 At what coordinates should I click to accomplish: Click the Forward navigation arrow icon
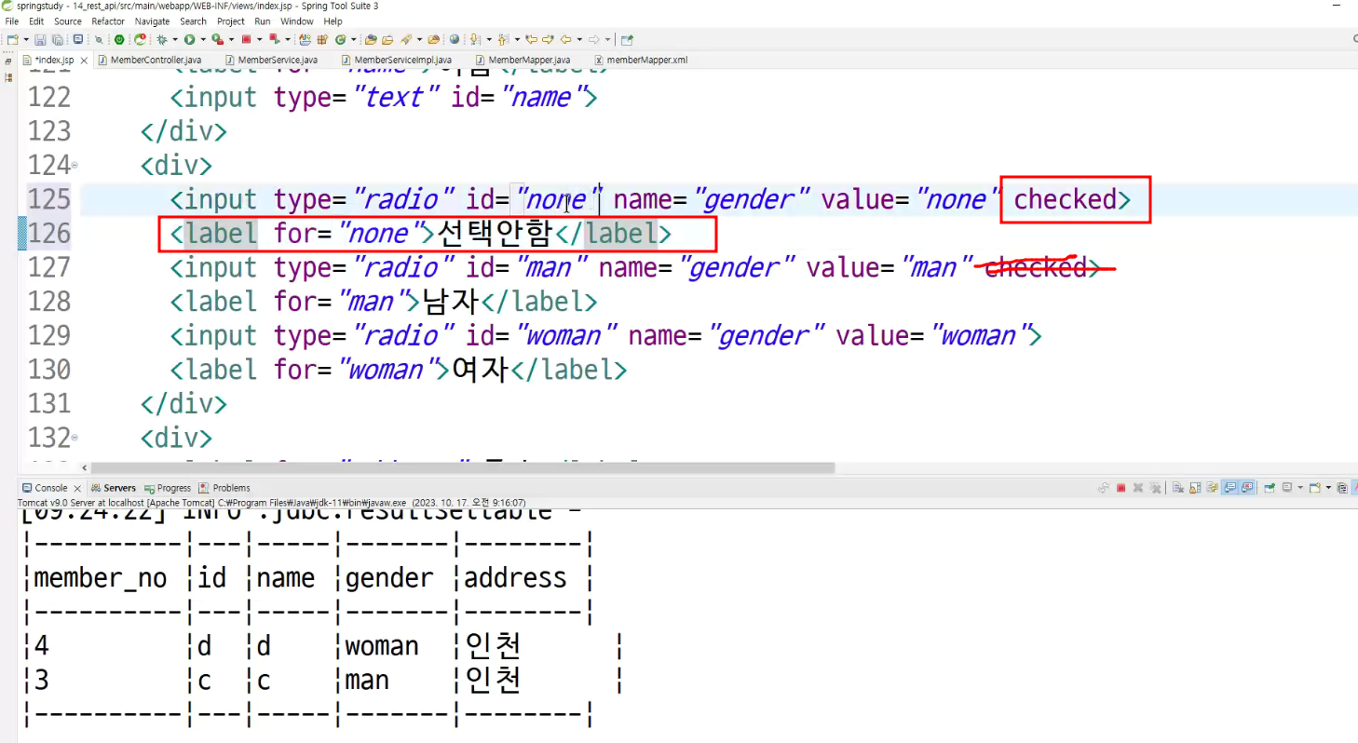[x=593, y=39]
